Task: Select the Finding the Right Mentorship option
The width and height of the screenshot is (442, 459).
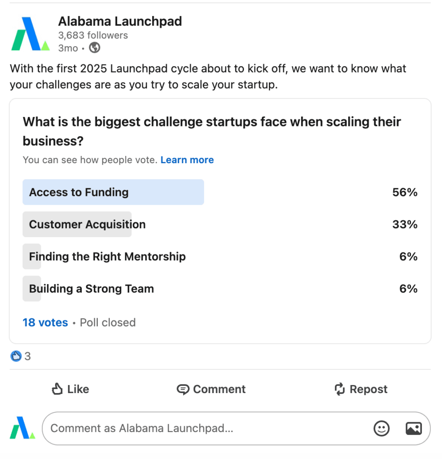Action: (107, 257)
